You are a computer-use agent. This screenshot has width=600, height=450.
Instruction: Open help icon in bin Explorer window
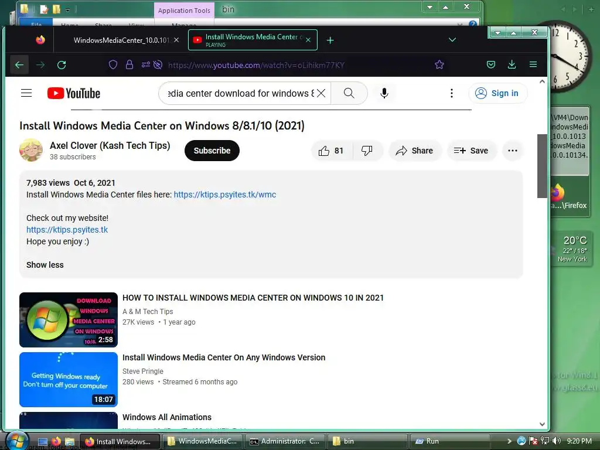[473, 23]
